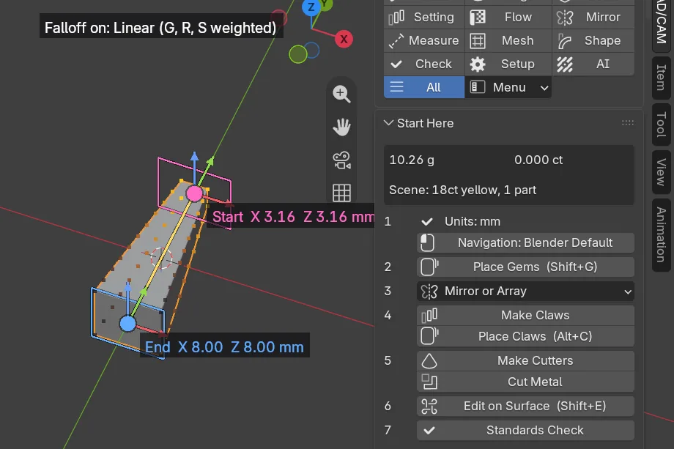Click the pink Start handle point

(194, 194)
